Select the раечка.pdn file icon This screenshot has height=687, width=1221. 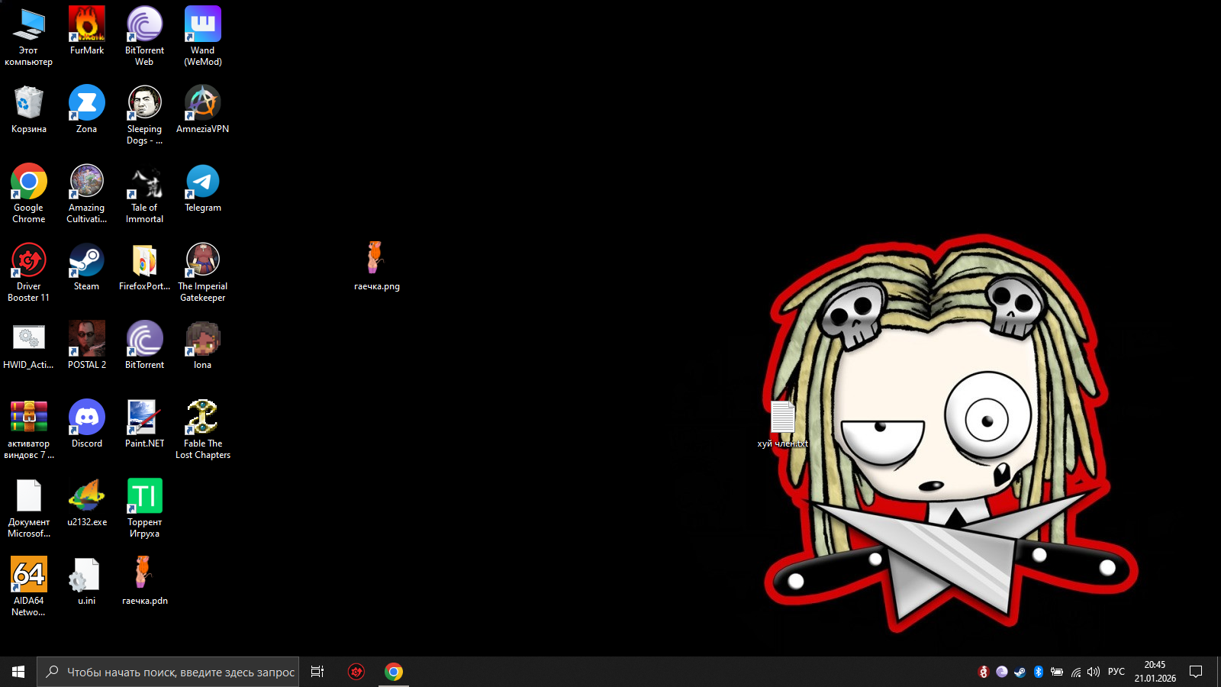click(144, 581)
